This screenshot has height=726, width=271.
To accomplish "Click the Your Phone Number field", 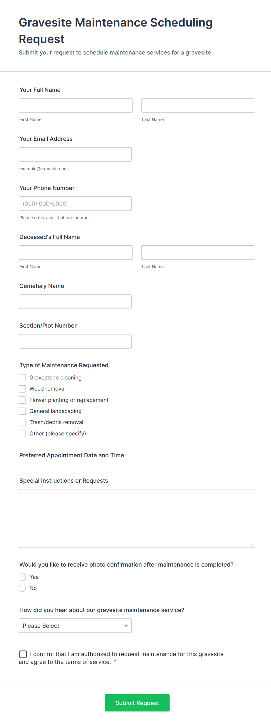I will pos(75,204).
